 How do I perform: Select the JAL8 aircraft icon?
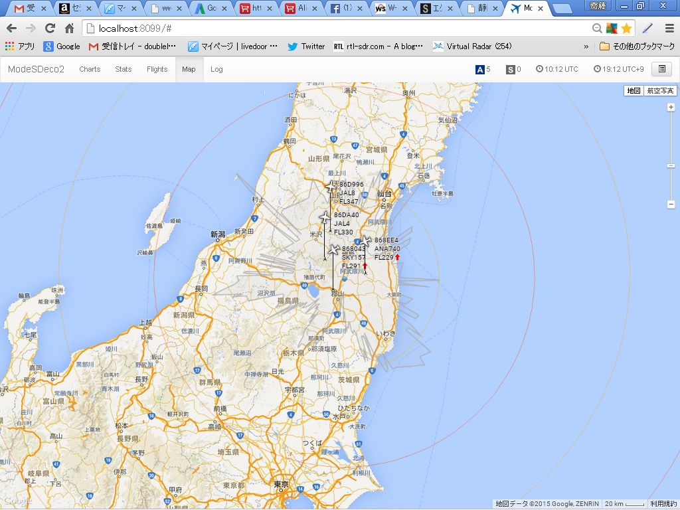pos(331,187)
